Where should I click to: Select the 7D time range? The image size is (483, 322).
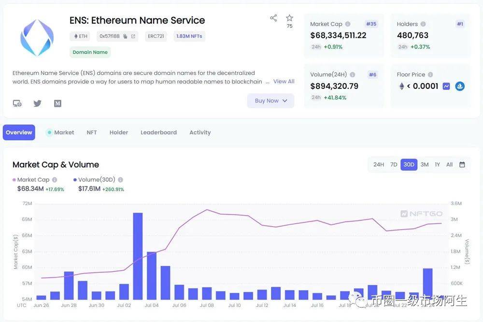tap(394, 164)
